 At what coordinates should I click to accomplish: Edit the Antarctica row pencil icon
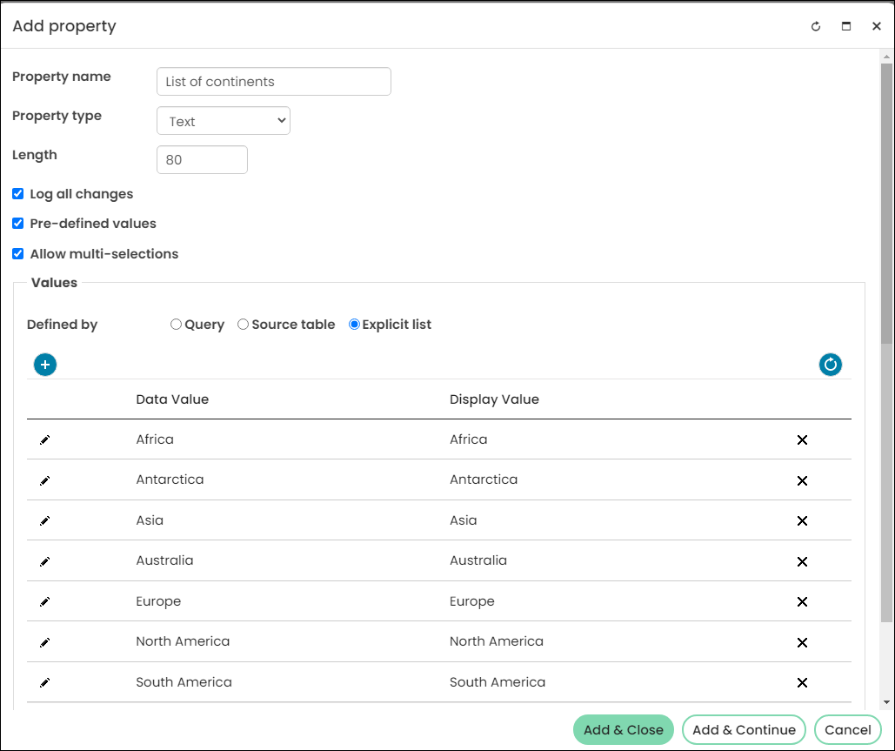click(x=44, y=480)
